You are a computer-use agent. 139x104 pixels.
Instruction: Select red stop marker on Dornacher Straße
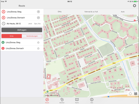135,21
